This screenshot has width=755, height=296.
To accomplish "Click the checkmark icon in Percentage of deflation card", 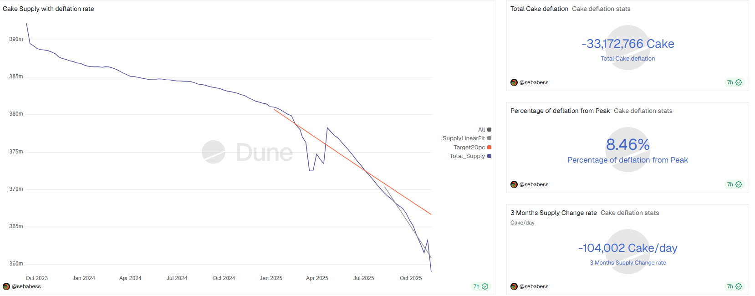I will pyautogui.click(x=739, y=184).
